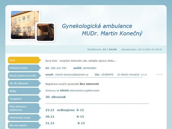Viewport: 172px width, 129px height.
Task: Go to Rozsah poskytované péče
Action: [24, 76]
